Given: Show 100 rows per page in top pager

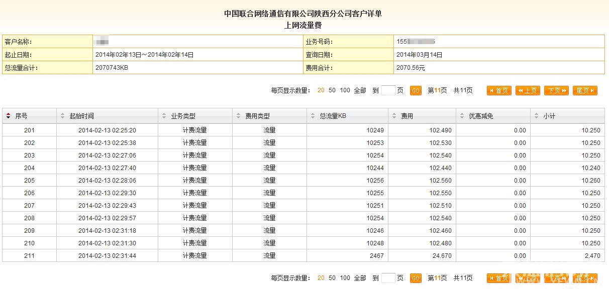Looking at the screenshot, I should pos(345,91).
